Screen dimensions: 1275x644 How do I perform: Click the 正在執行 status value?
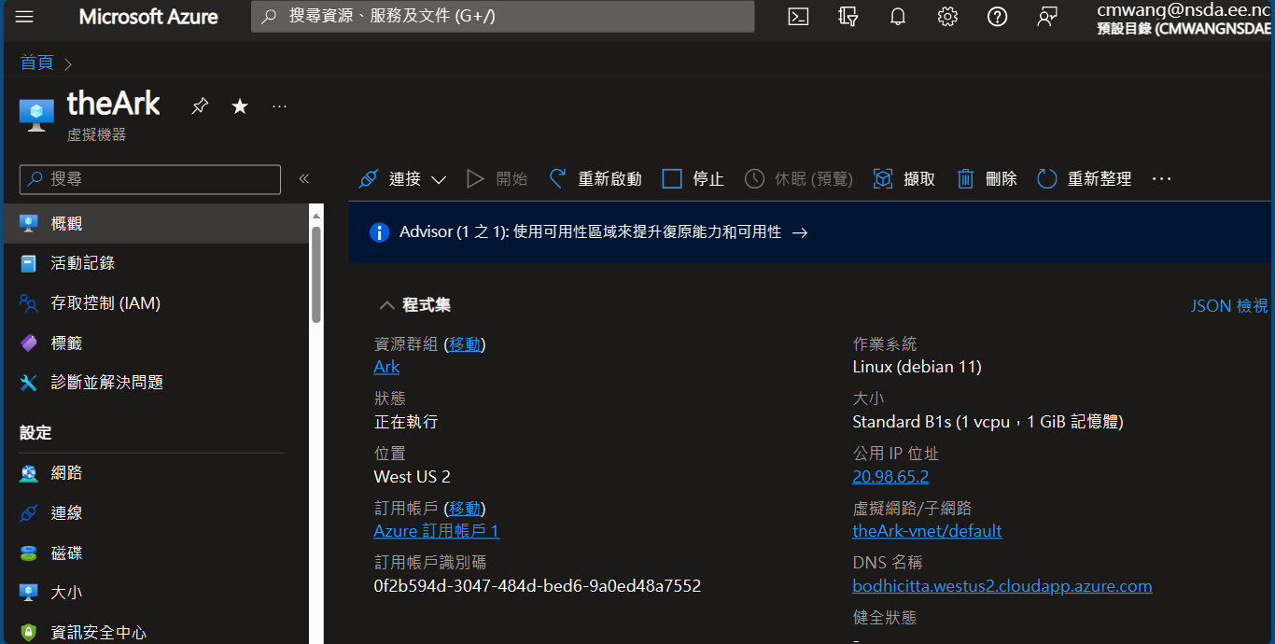click(406, 422)
